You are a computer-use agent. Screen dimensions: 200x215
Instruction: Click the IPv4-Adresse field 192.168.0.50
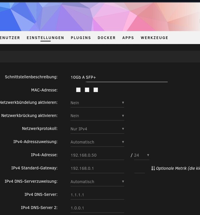point(97,155)
